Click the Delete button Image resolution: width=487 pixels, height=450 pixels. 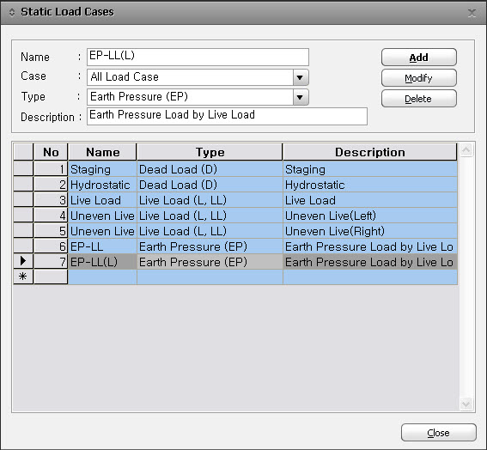point(419,99)
